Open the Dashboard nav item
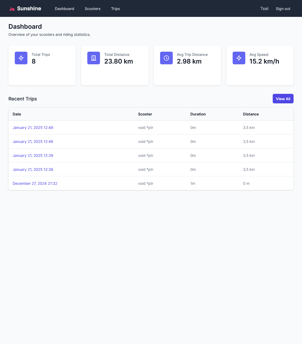 (x=64, y=9)
